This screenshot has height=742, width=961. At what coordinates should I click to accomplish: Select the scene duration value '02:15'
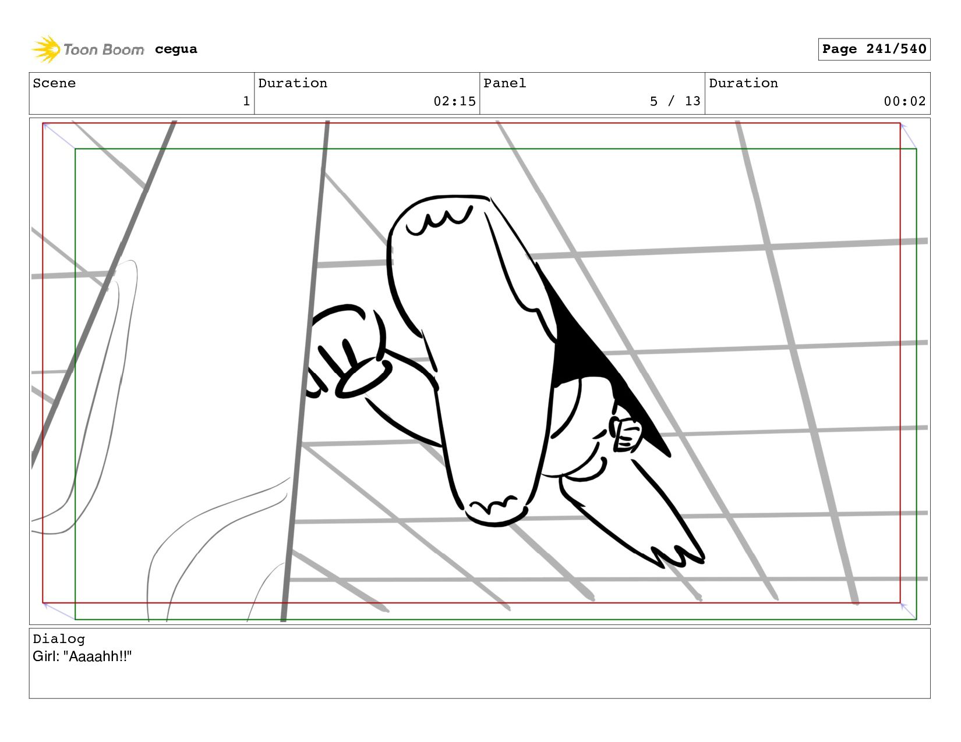[x=454, y=101]
